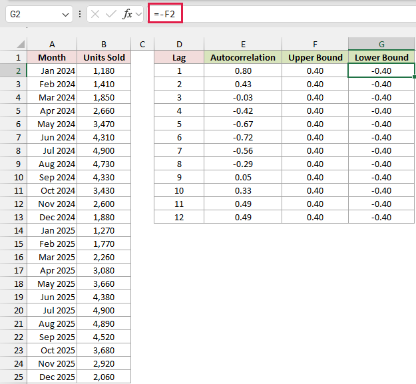Select autocorrelation value -0.29
Image resolution: width=416 pixels, height=384 pixels.
(x=243, y=164)
